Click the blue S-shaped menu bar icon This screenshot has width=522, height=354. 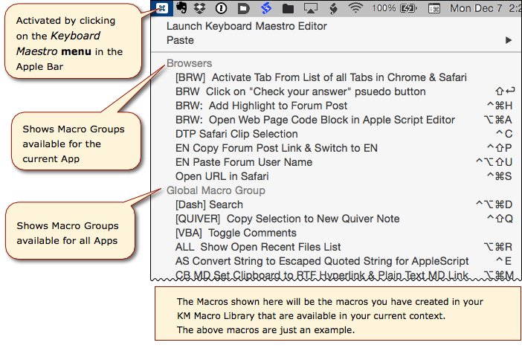265,8
